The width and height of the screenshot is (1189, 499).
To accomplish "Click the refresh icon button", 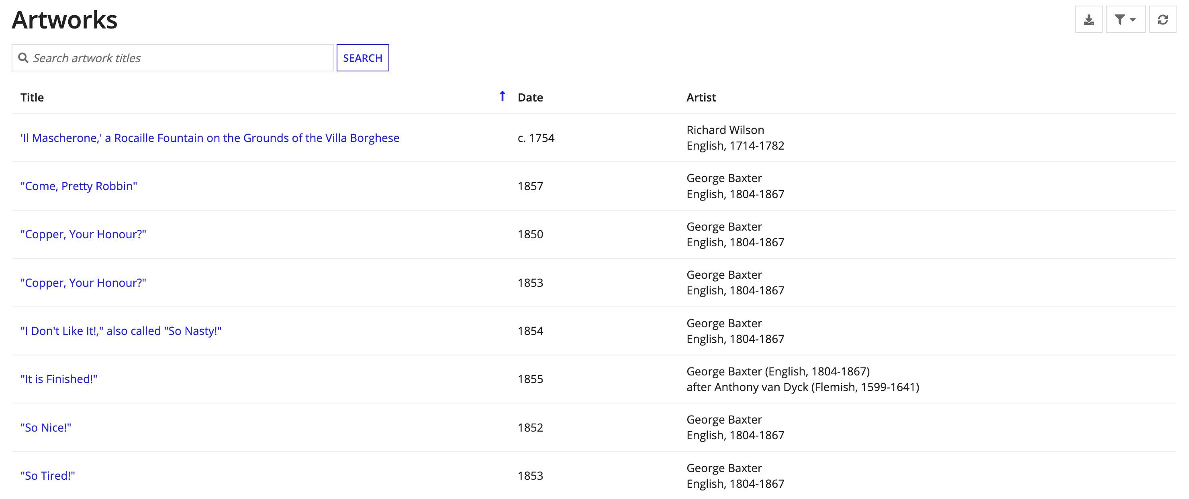I will [x=1162, y=19].
